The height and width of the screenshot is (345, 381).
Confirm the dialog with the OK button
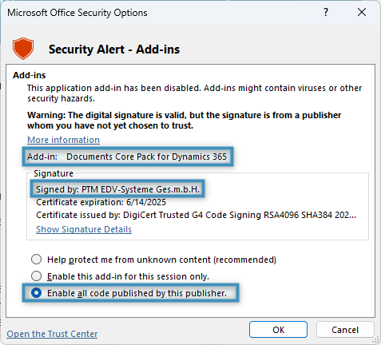point(278,330)
